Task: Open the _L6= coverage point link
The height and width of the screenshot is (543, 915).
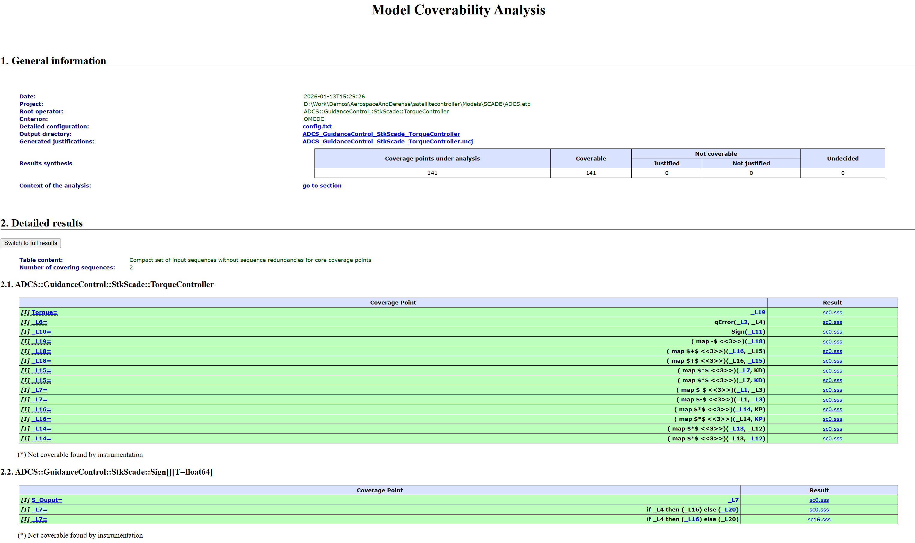Action: pyautogui.click(x=39, y=322)
